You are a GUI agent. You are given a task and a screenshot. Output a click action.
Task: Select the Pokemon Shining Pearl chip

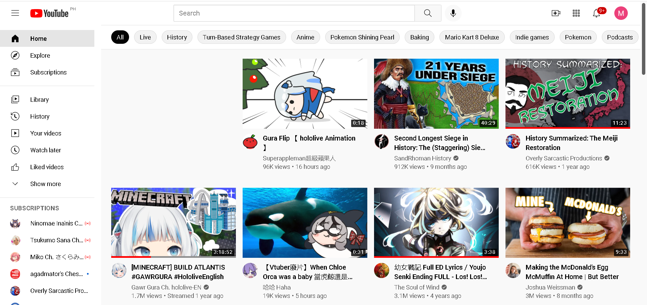362,37
